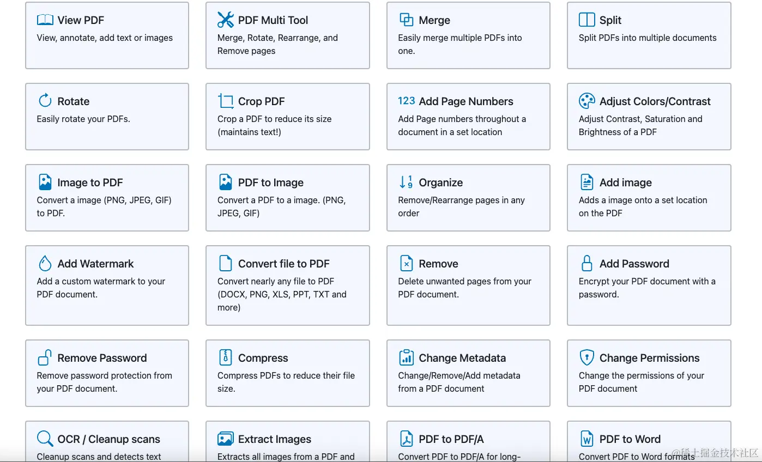Click 'Merge, Rotate, Rearrange, and Remove pages' text

tap(277, 44)
